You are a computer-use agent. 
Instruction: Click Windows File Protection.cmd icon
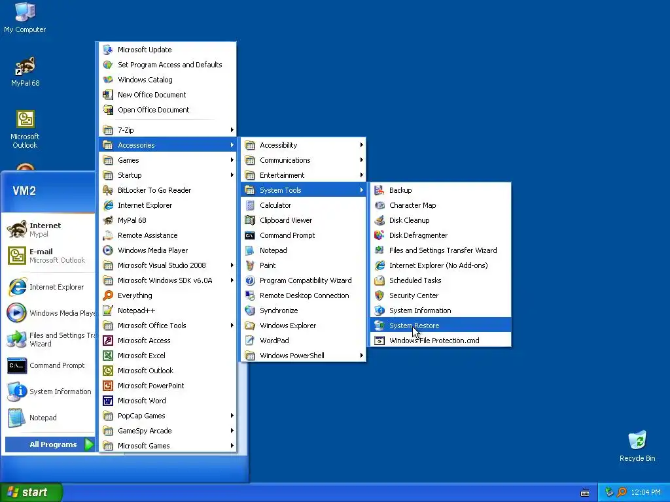click(x=379, y=341)
